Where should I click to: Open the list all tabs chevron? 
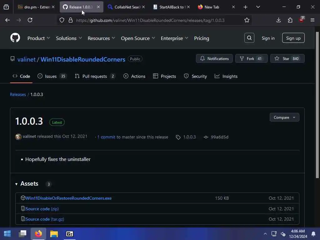pos(258,7)
